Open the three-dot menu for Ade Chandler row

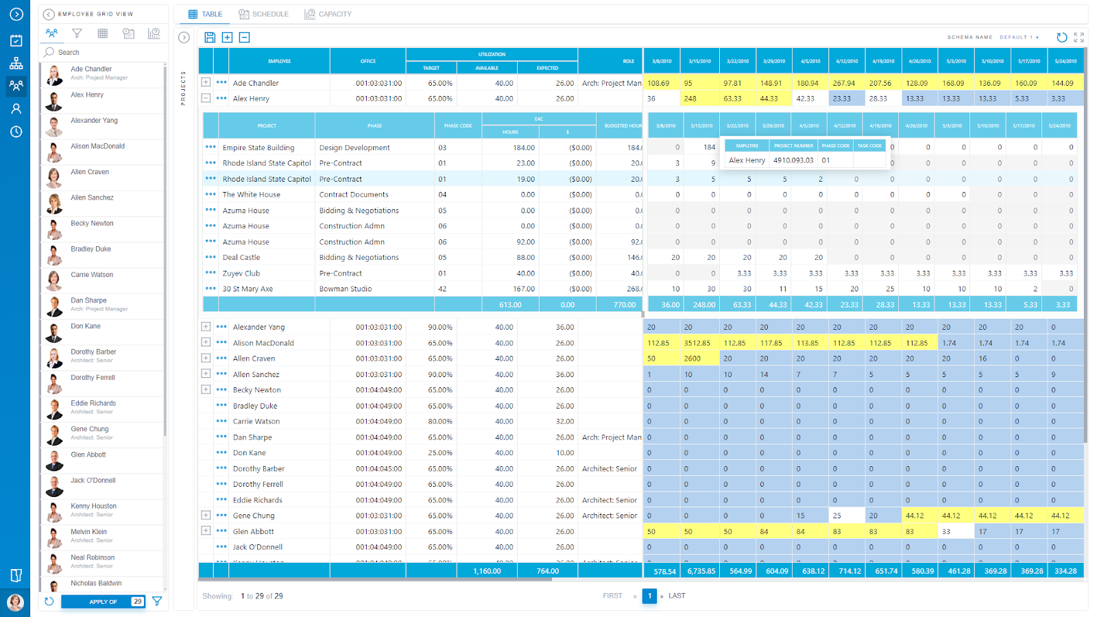click(x=221, y=82)
